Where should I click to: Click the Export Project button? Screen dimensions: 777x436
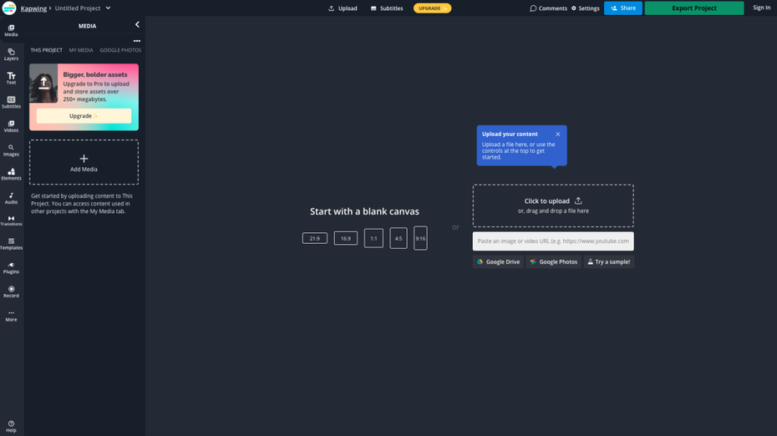pyautogui.click(x=693, y=8)
